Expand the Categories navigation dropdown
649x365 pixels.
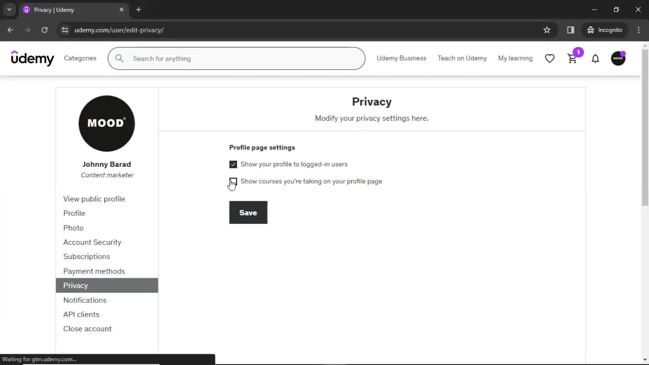coord(80,58)
